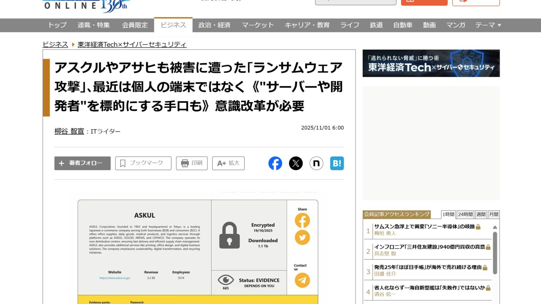541x304 pixels.
Task: Share article on Facebook
Action: coord(275,163)
